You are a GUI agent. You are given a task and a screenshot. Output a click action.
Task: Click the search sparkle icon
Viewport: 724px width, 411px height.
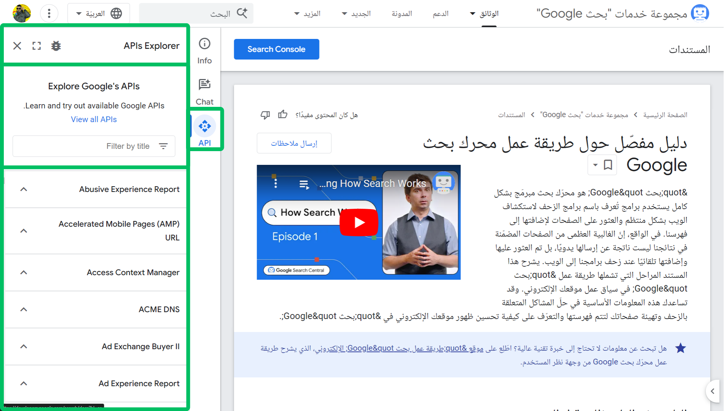(x=242, y=13)
